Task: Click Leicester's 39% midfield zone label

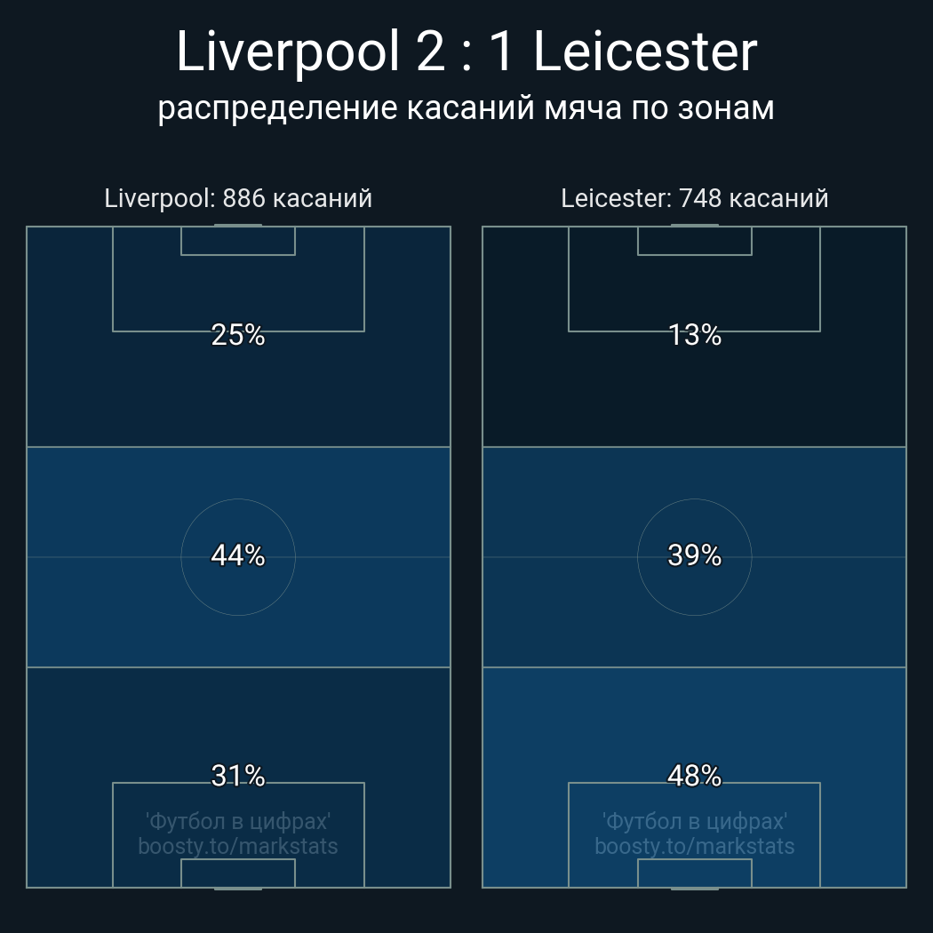Action: tap(694, 555)
